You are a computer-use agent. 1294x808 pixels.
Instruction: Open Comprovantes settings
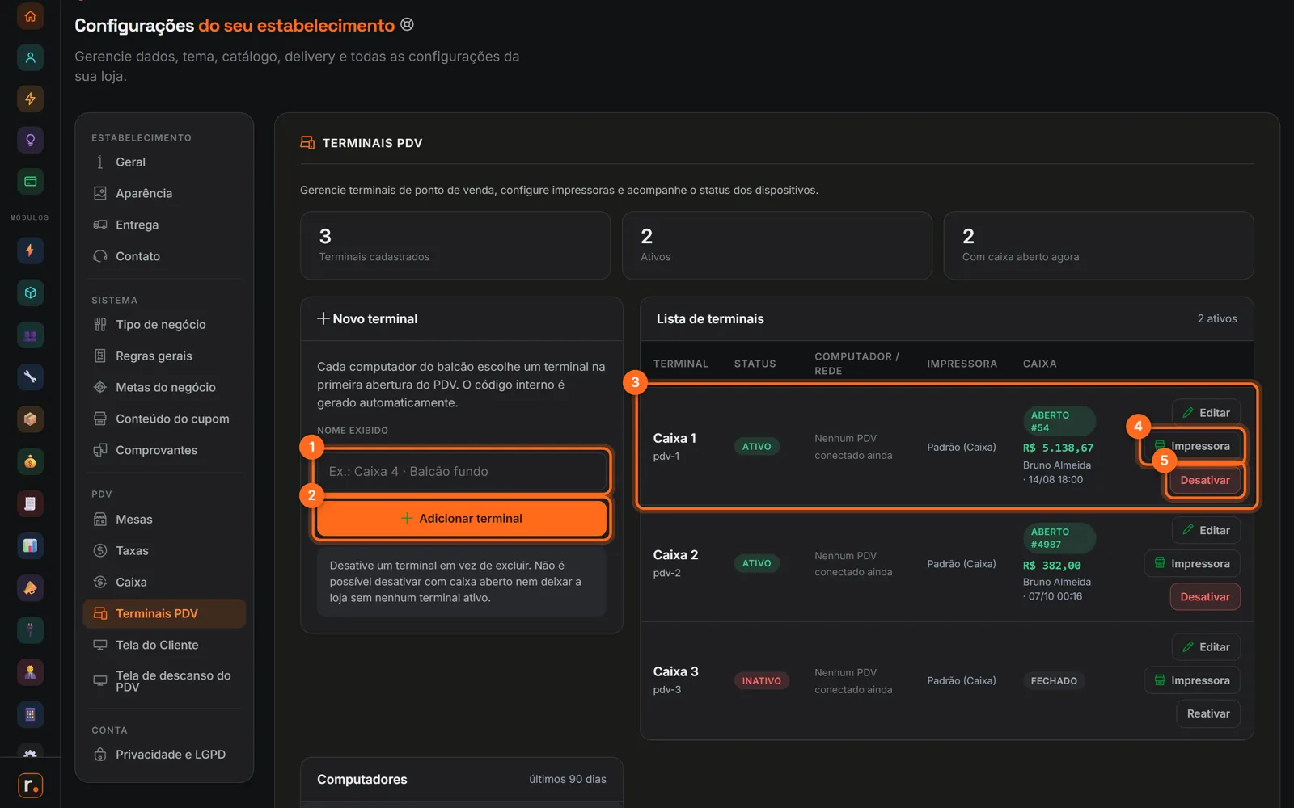[164, 450]
